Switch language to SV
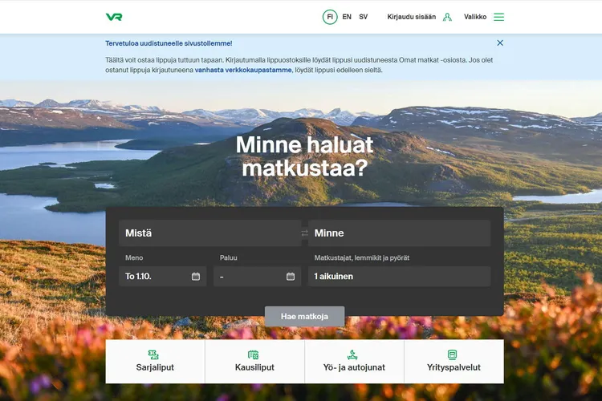Screen dimensions: 602x401 tap(364, 17)
